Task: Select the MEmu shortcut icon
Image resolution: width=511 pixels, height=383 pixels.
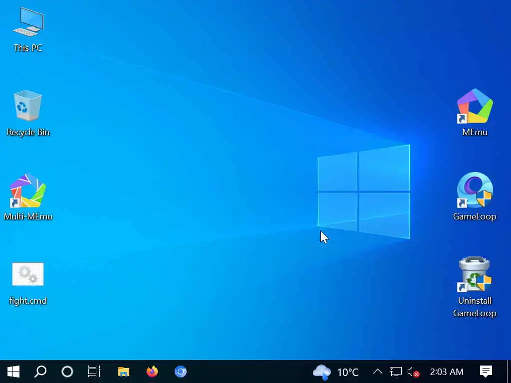Action: tap(475, 106)
